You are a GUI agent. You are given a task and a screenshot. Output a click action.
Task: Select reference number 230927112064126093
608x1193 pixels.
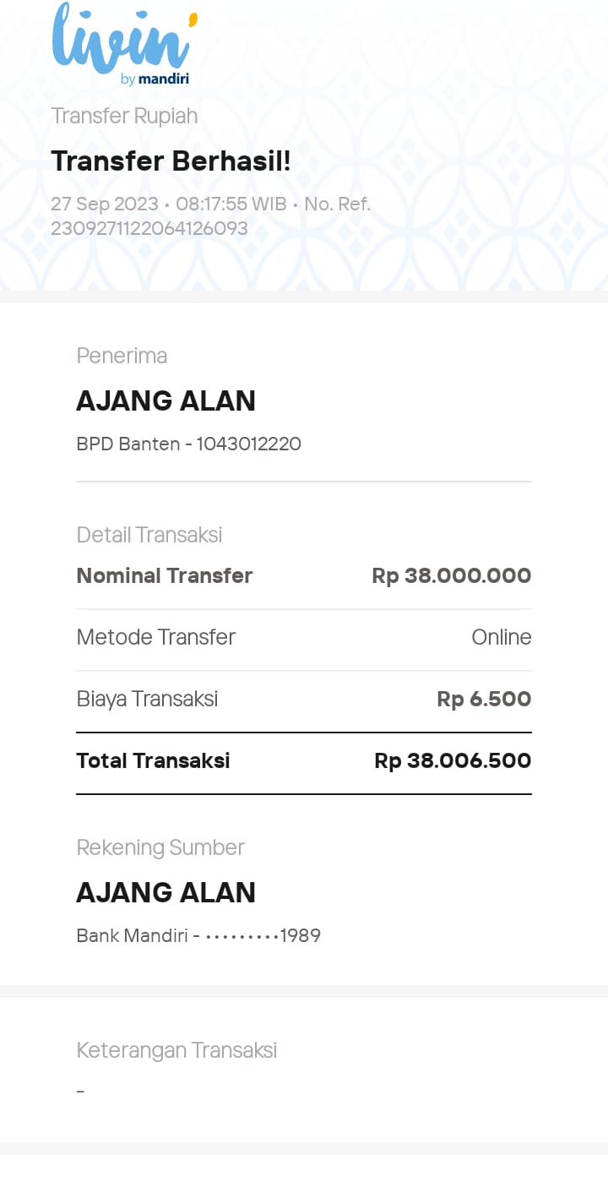pos(149,228)
